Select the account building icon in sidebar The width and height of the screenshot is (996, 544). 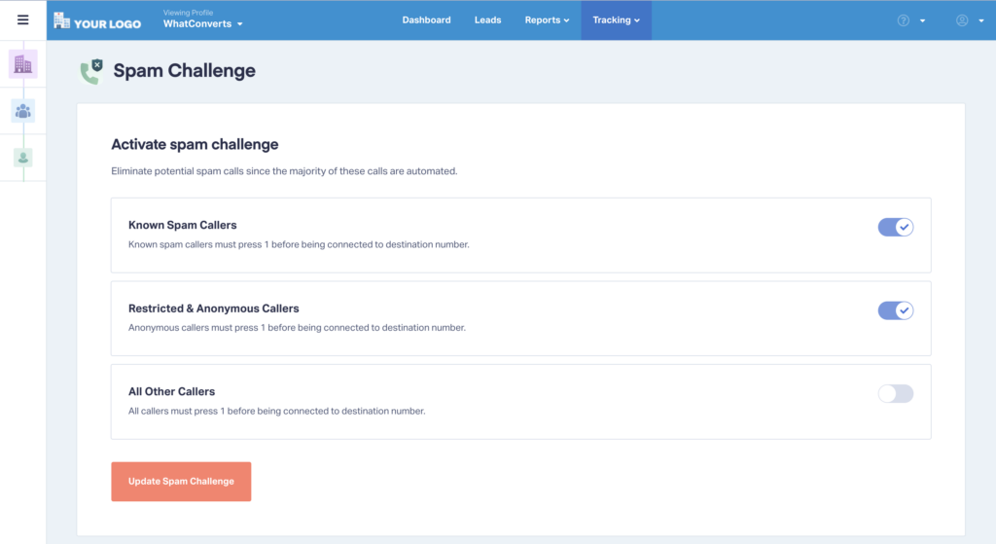pos(23,64)
